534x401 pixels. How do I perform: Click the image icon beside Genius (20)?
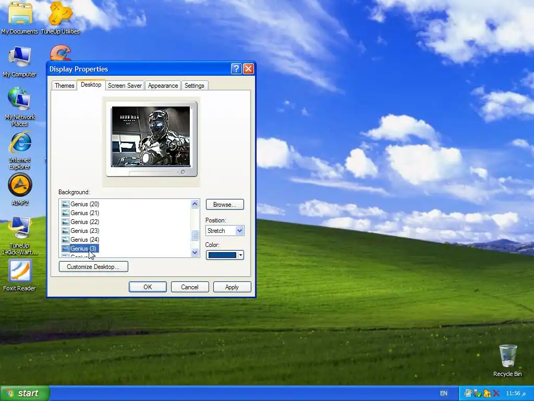click(x=65, y=204)
